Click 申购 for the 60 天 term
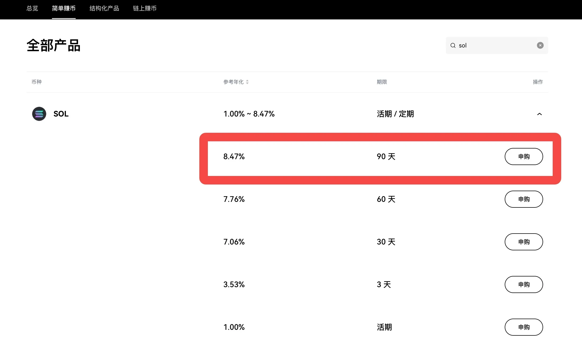Viewport: 582px width, 353px height. coord(523,199)
